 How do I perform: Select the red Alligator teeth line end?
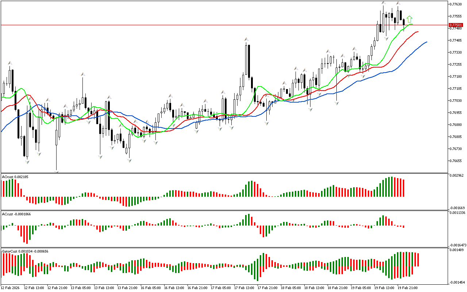point(418,32)
